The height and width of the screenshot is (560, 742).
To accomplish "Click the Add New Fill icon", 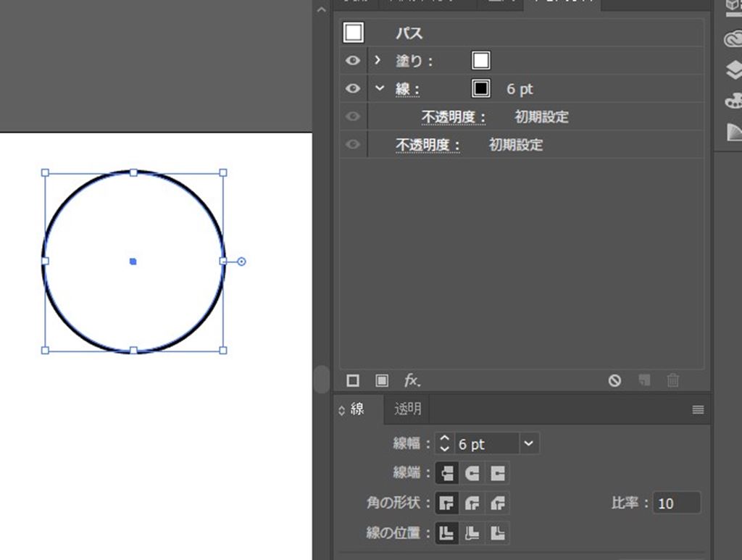I will (382, 380).
